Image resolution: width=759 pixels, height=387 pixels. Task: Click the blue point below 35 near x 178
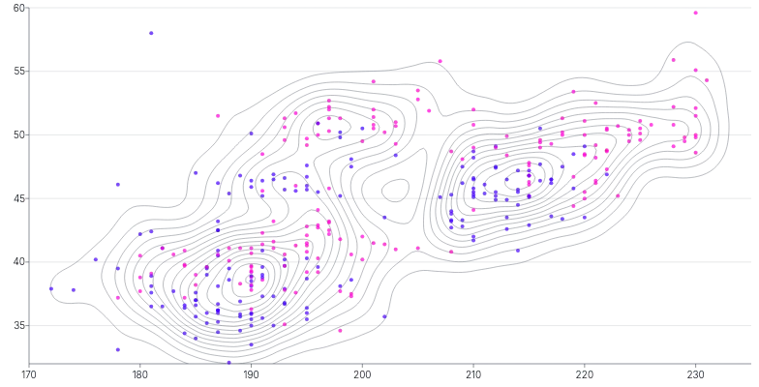118,349
